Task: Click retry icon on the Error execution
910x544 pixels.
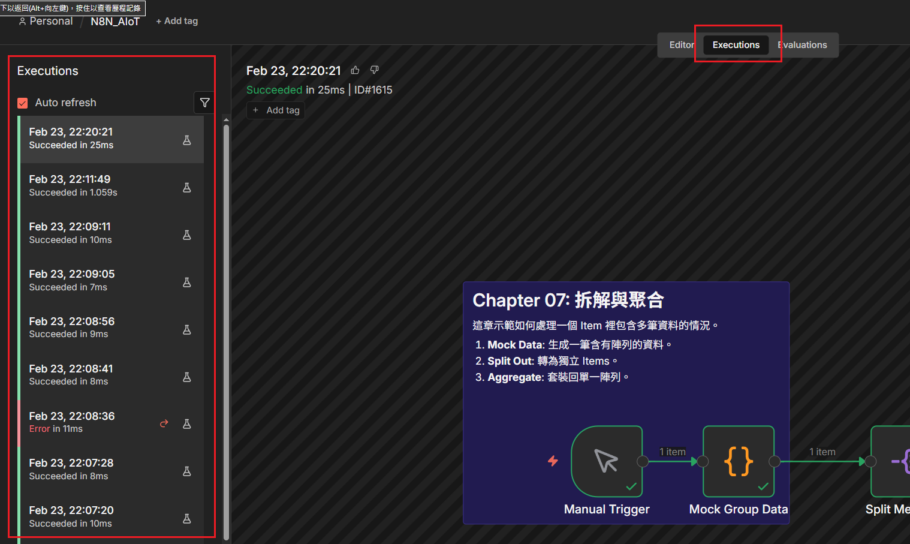Action: click(164, 423)
